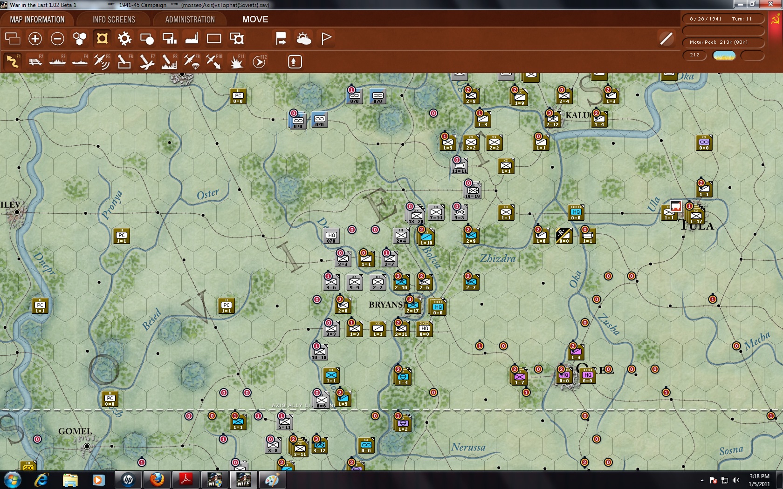Open Windows Media Player from taskbar
783x489 pixels.
[98, 480]
